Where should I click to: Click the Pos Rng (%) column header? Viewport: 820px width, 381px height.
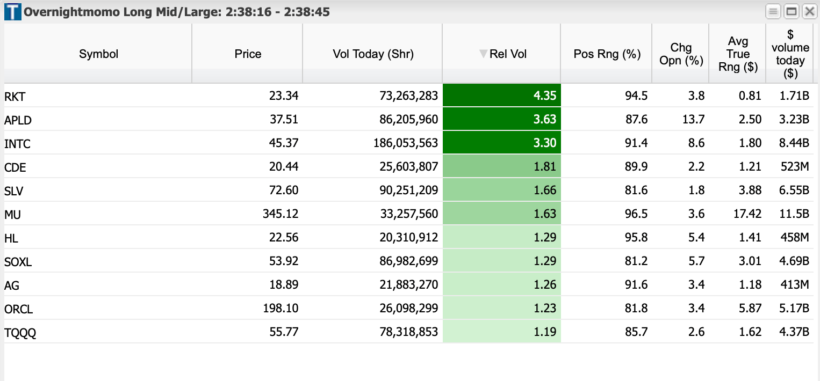point(607,54)
